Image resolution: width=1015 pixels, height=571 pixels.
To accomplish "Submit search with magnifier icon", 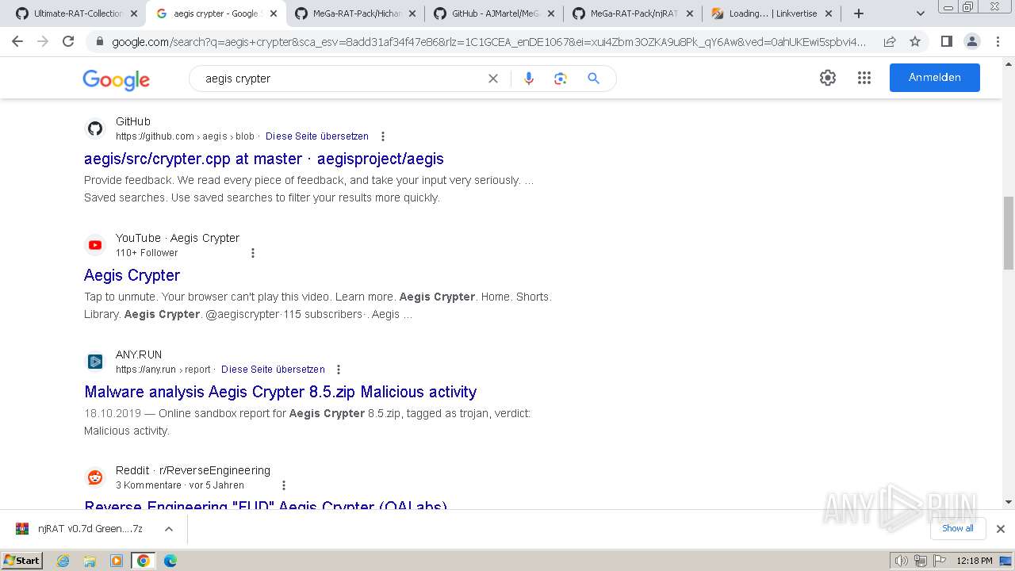I will pos(593,79).
